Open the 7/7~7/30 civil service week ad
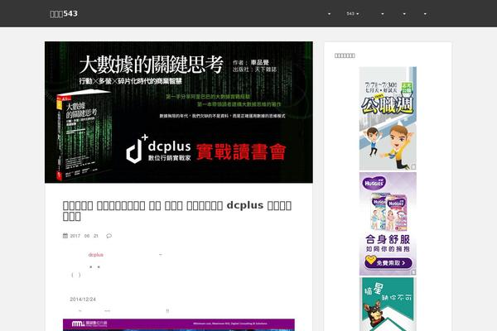 388,118
